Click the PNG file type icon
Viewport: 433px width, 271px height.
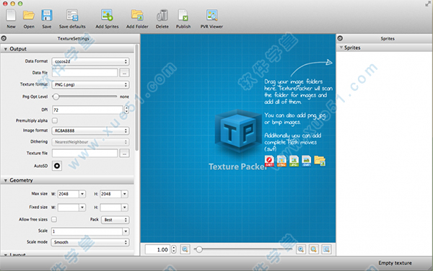pyautogui.click(x=281, y=161)
